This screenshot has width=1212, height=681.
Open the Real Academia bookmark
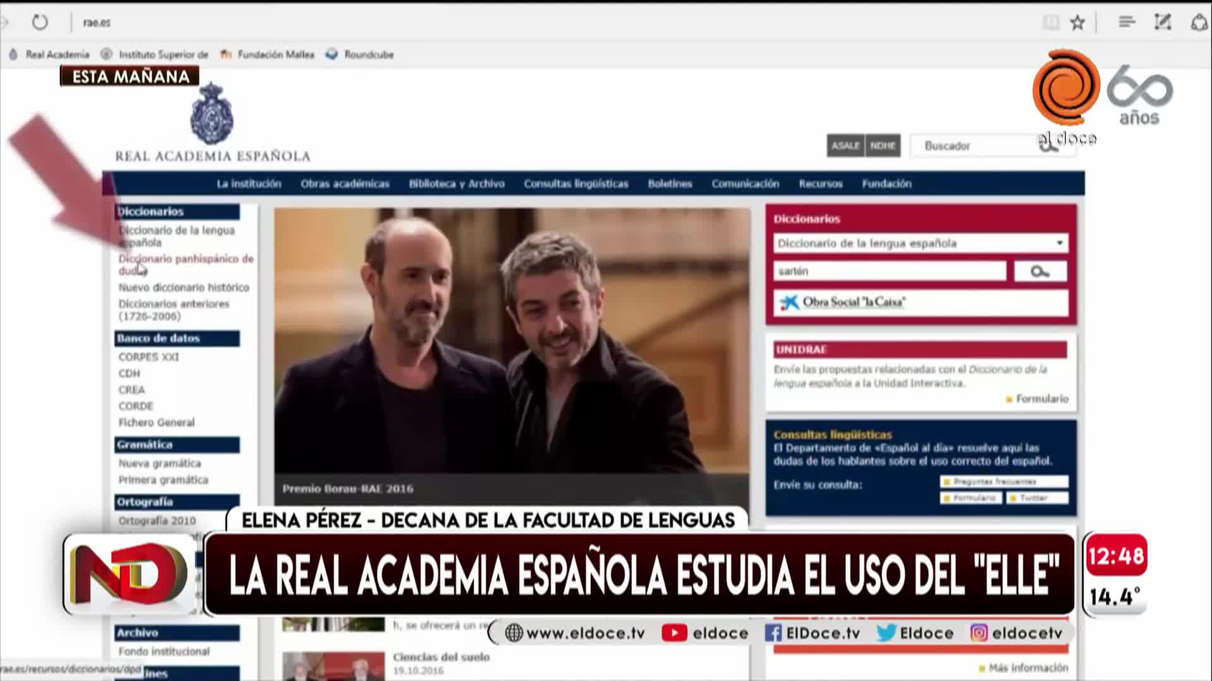(50, 55)
